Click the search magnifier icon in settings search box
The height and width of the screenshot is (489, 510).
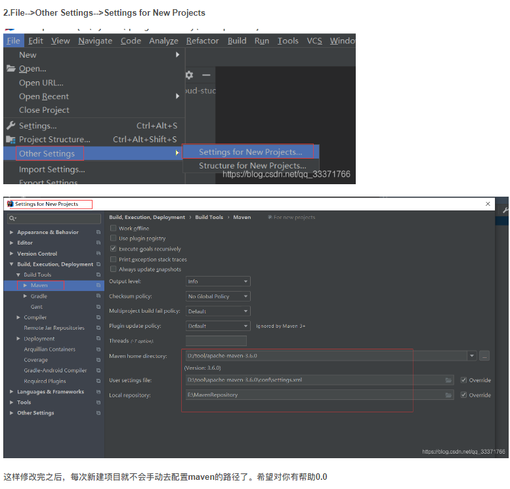click(12, 218)
